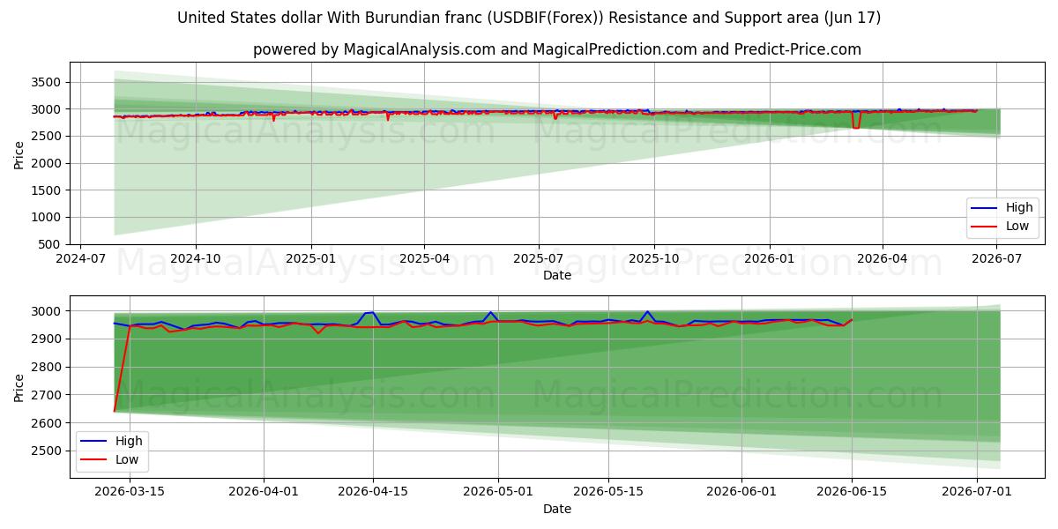Click the 2026-01 tick label
Viewport: 1058px width, 529px height.
[x=770, y=259]
